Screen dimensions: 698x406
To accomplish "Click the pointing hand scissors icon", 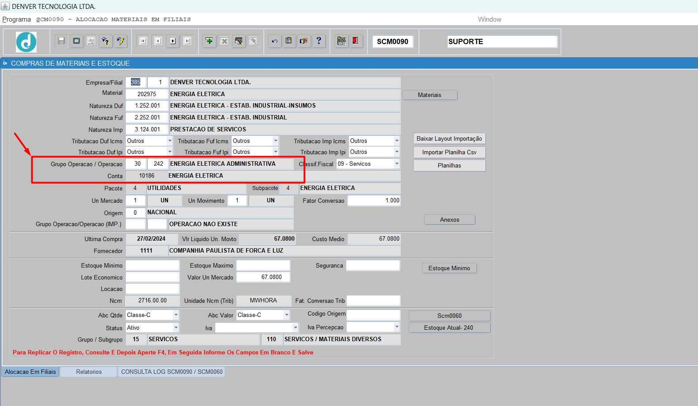I will coord(304,41).
